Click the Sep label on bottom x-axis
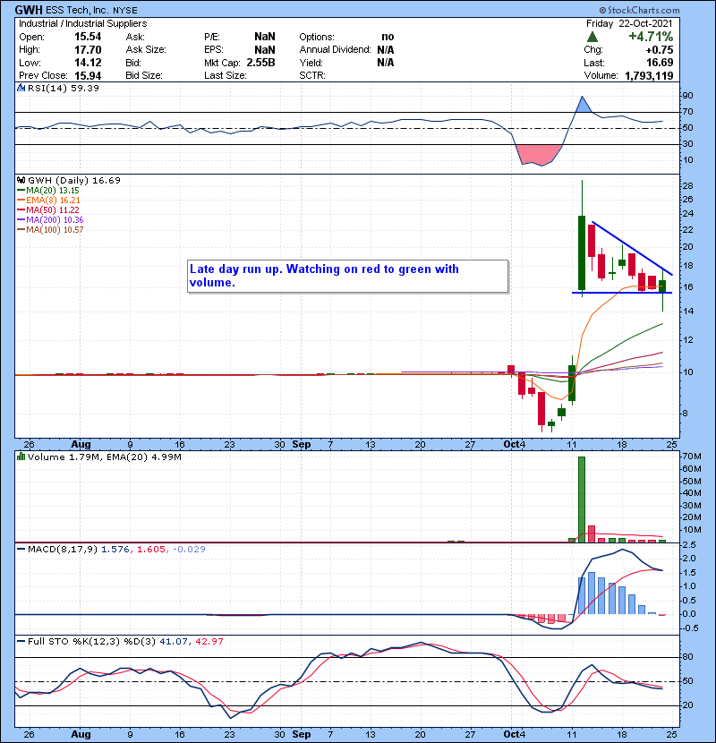Viewport: 716px width, 743px height. coord(302,734)
